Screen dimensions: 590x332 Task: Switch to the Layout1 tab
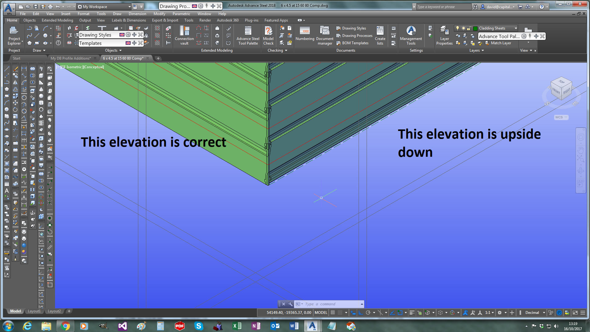click(34, 311)
